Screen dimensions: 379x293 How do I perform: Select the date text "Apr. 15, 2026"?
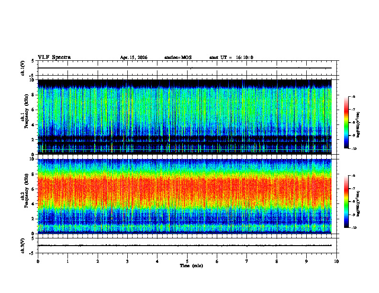[134, 57]
